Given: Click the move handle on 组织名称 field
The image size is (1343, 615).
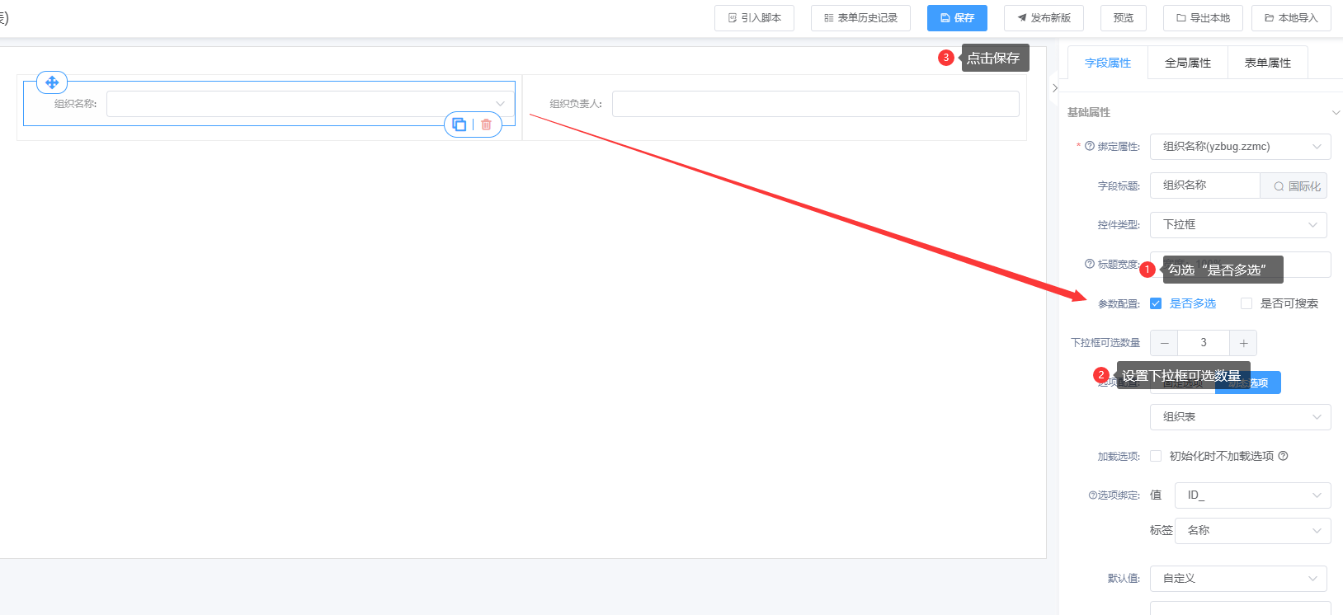Looking at the screenshot, I should [52, 82].
